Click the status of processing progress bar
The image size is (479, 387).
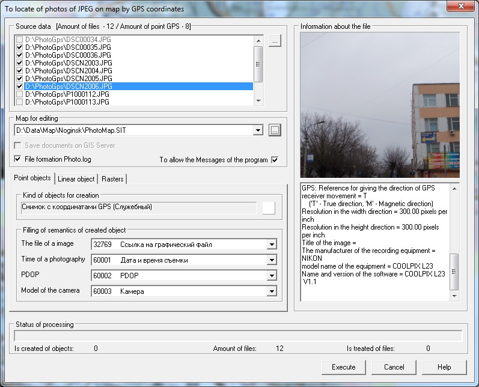(238, 336)
